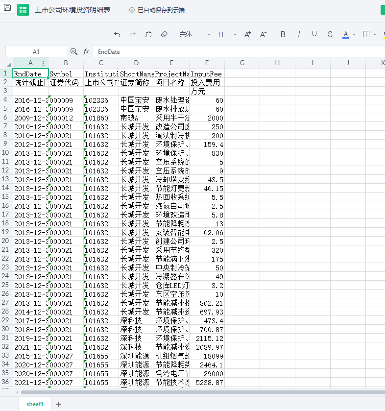
Task: Toggle Strikethrough formatting
Action: click(330, 34)
